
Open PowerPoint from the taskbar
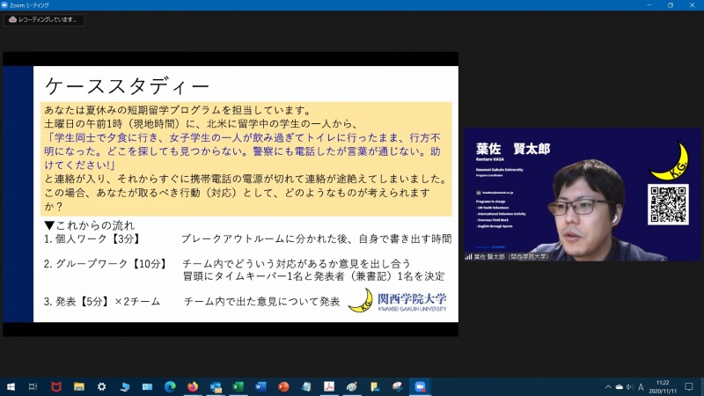click(x=283, y=386)
